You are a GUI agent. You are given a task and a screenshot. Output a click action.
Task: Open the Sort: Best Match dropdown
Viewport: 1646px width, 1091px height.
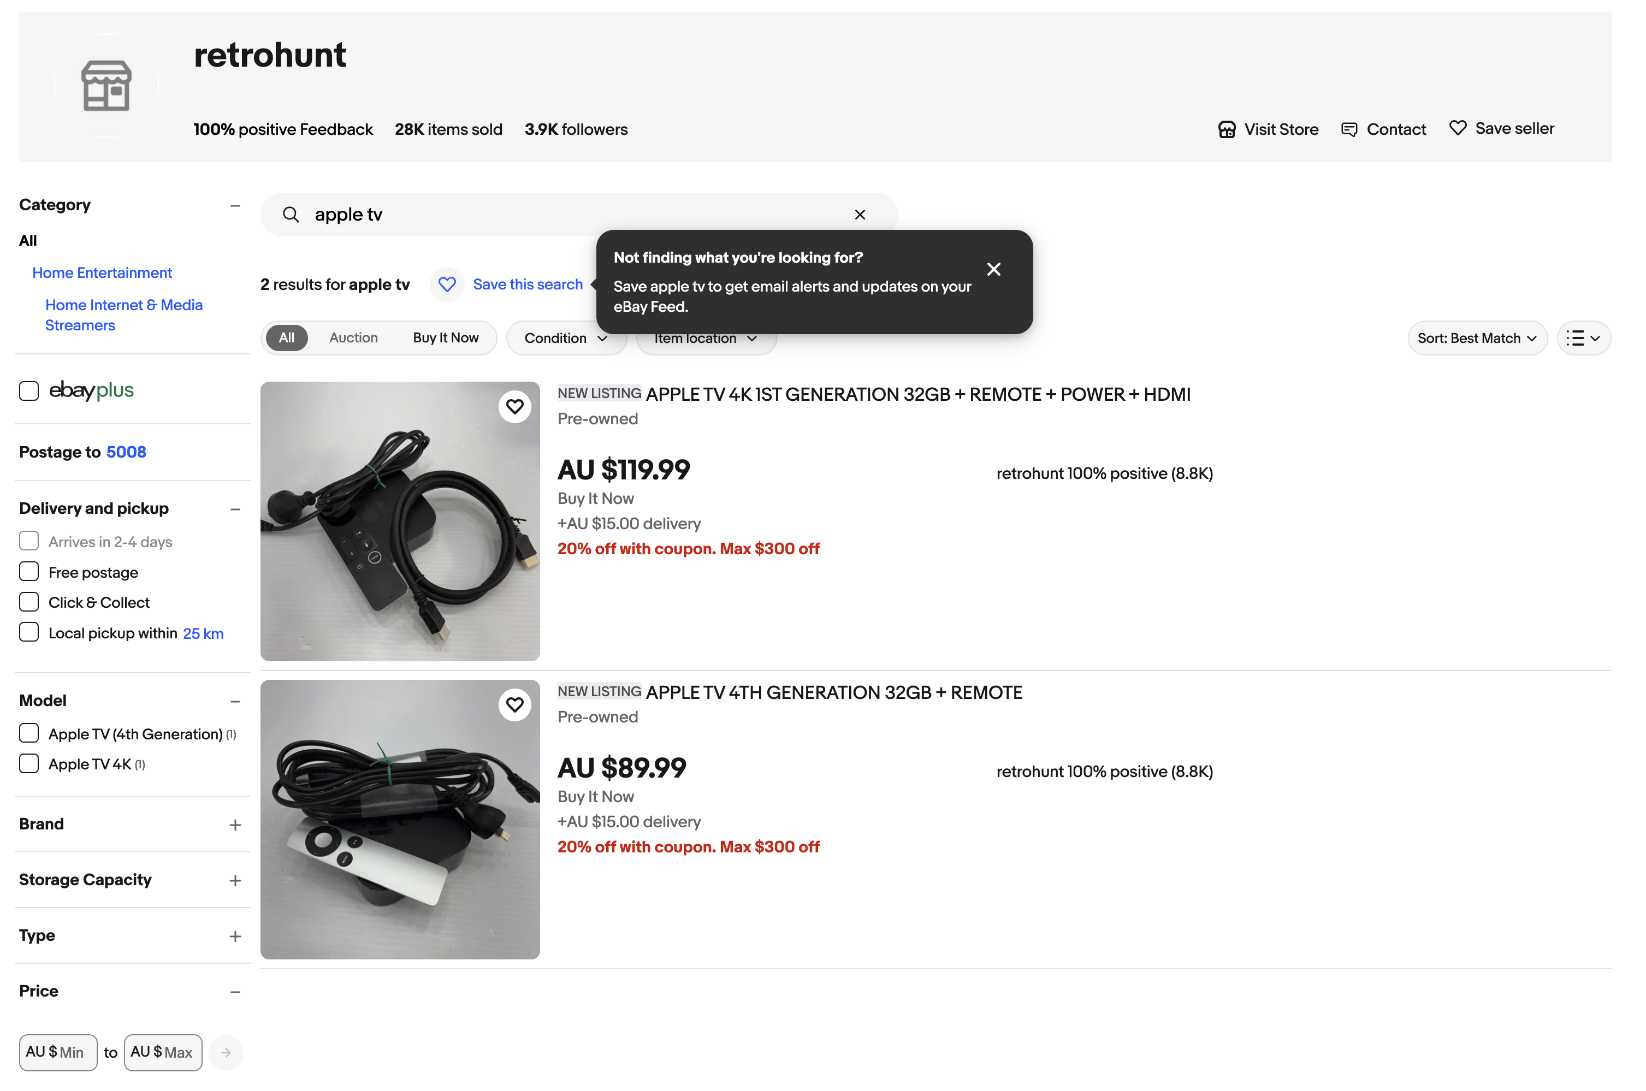(x=1476, y=338)
